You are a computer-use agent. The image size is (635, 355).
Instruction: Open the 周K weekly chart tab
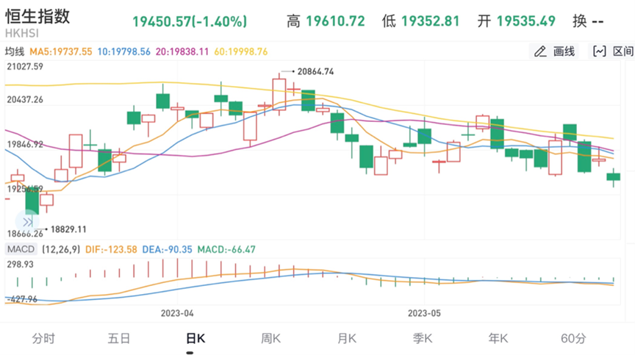click(x=270, y=338)
